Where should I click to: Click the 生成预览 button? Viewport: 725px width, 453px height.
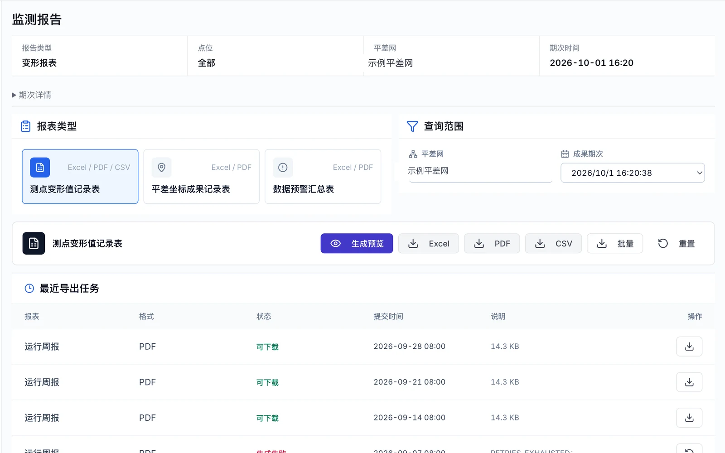pos(357,244)
